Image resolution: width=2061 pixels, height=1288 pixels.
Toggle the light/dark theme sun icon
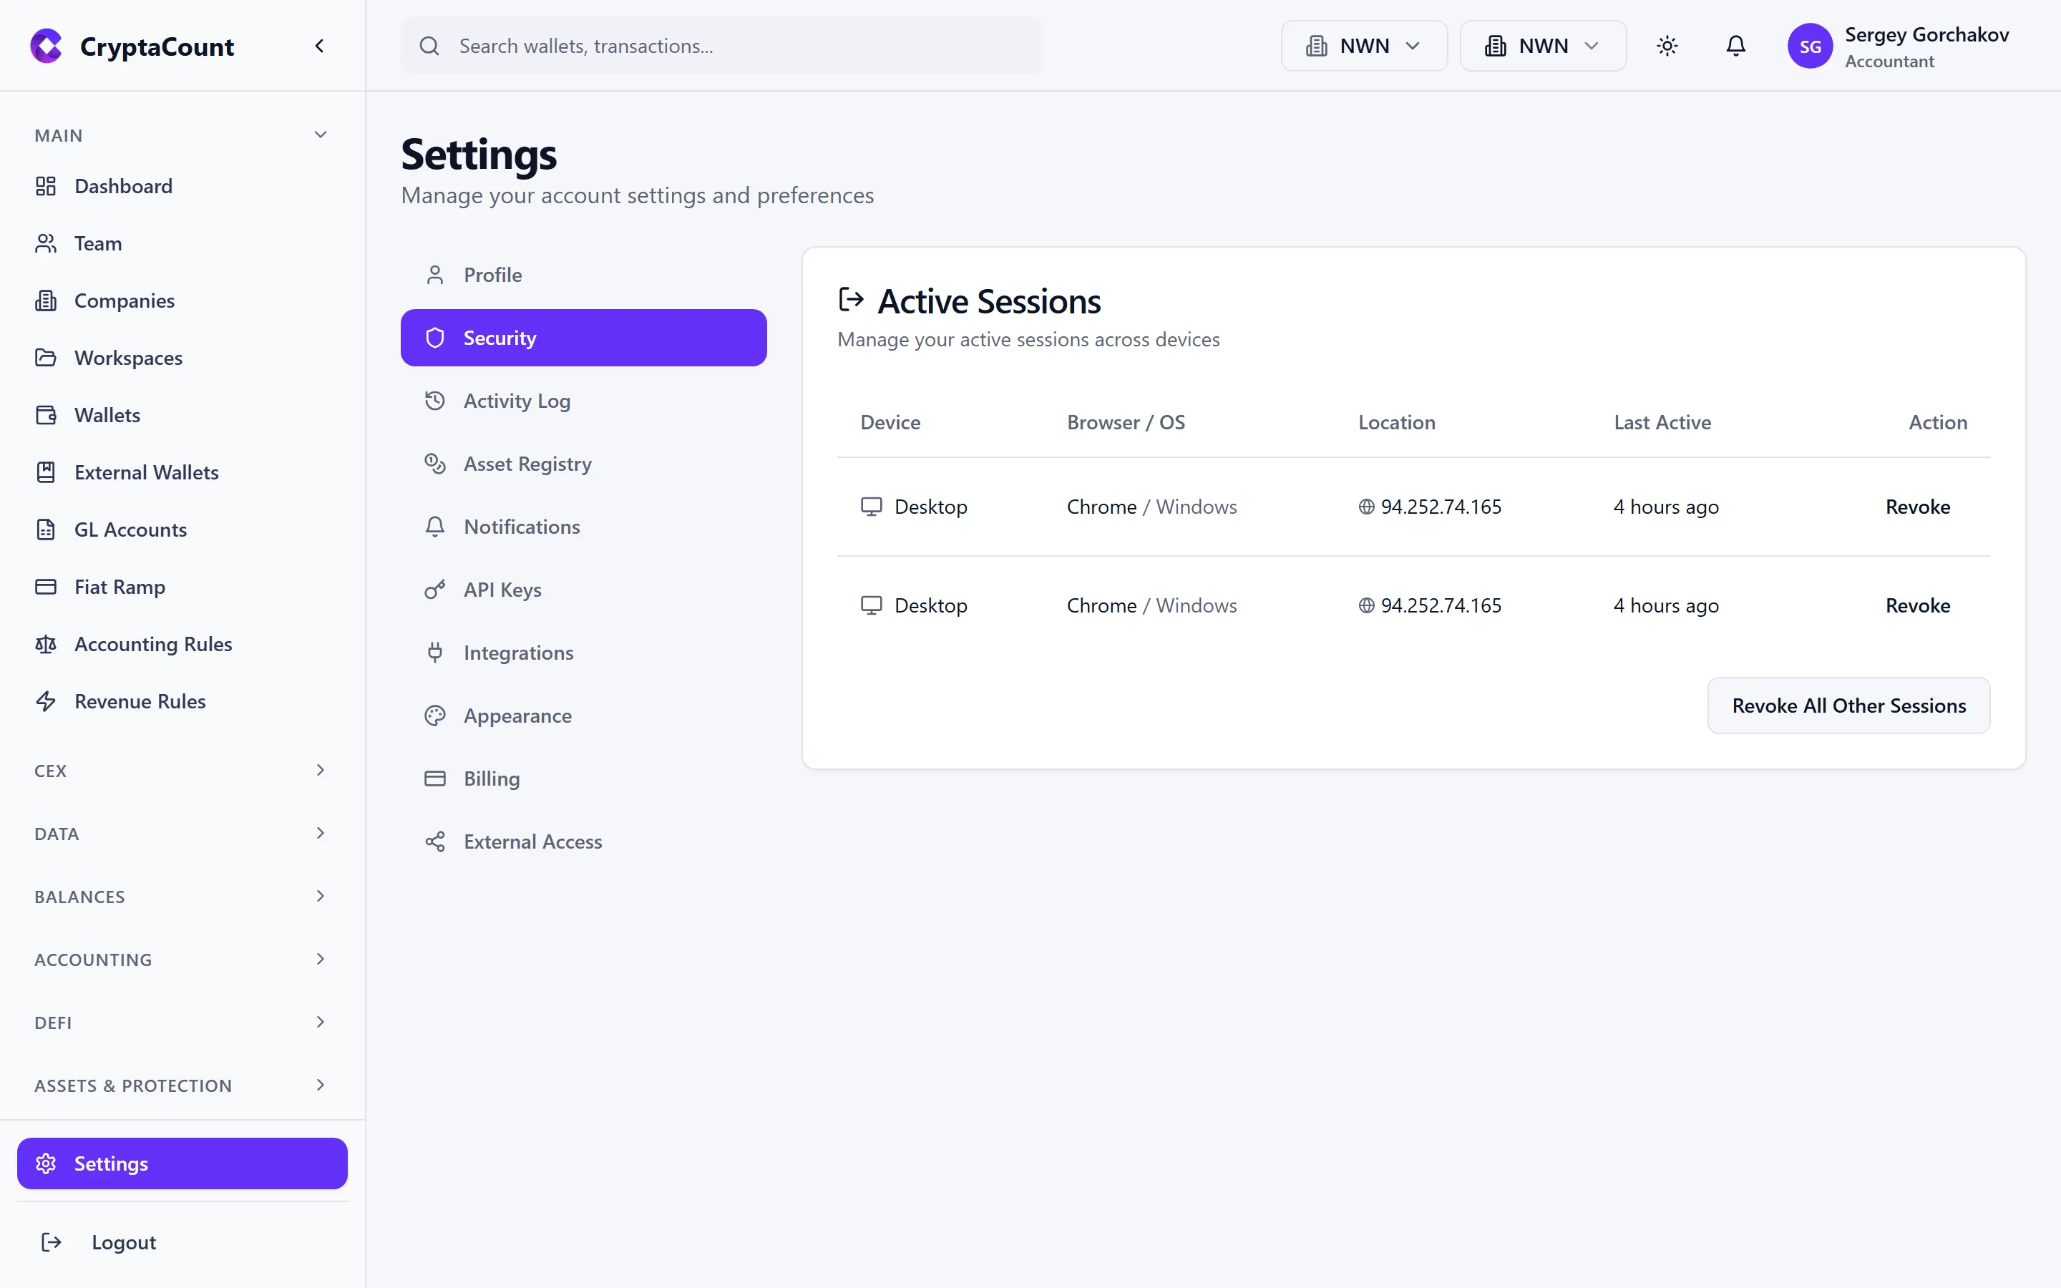[1667, 46]
